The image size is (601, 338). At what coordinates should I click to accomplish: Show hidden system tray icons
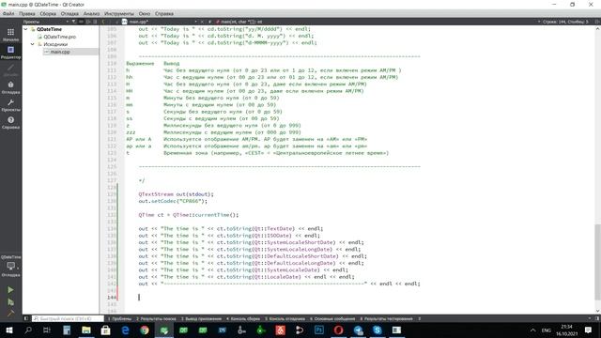pyautogui.click(x=532, y=330)
